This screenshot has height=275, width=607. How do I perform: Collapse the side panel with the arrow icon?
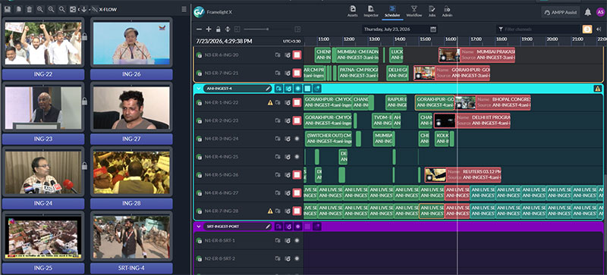(x=599, y=29)
